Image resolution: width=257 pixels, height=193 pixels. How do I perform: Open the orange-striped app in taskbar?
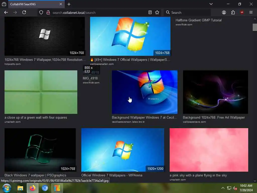click(57, 188)
